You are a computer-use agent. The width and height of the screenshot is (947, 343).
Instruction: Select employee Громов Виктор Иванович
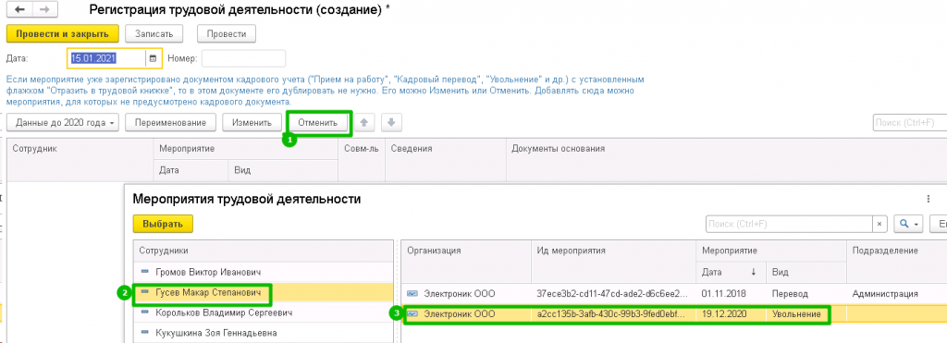pos(264,273)
